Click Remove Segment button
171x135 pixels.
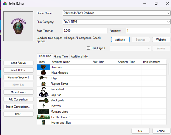(x=18, y=77)
